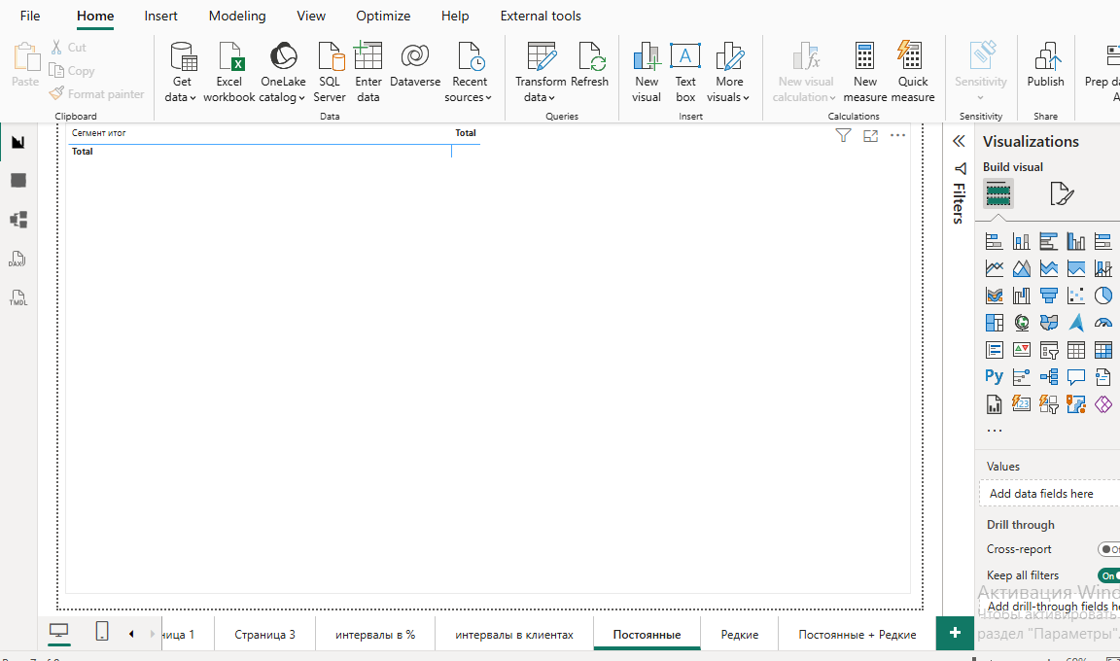
Task: Open the Format visual pane icon
Action: (1062, 194)
